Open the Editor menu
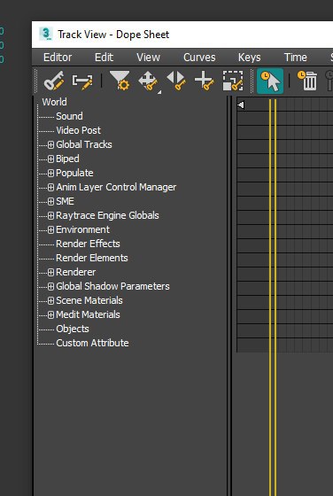Image resolution: width=333 pixels, height=496 pixels. [58, 58]
